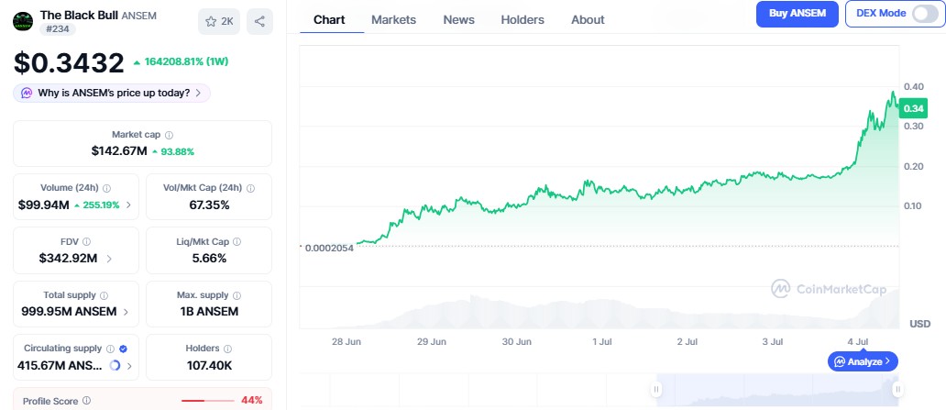Click the 1B ANSEM max supply value

[209, 312]
